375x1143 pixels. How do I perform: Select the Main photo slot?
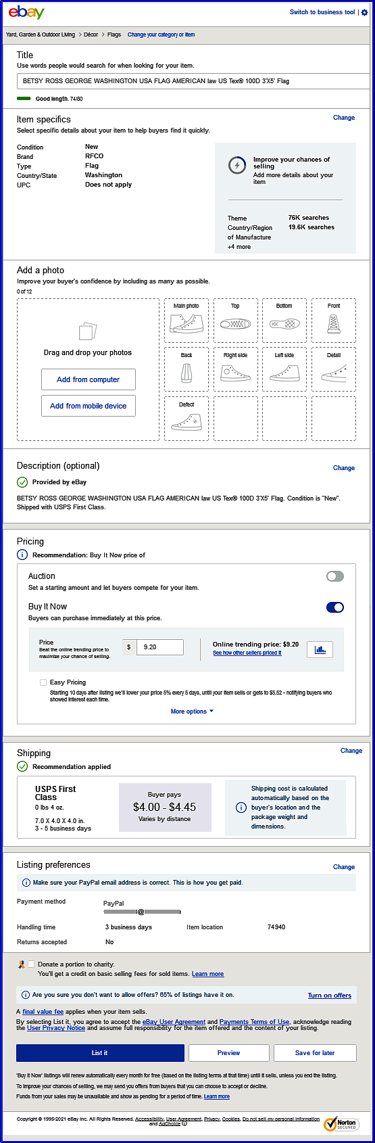[186, 321]
